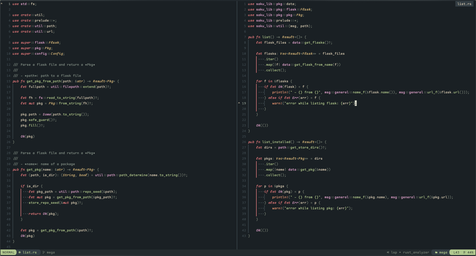Click 'pkg.safe_guard()?;' in the left pane
476x256 pixels.
[38, 120]
